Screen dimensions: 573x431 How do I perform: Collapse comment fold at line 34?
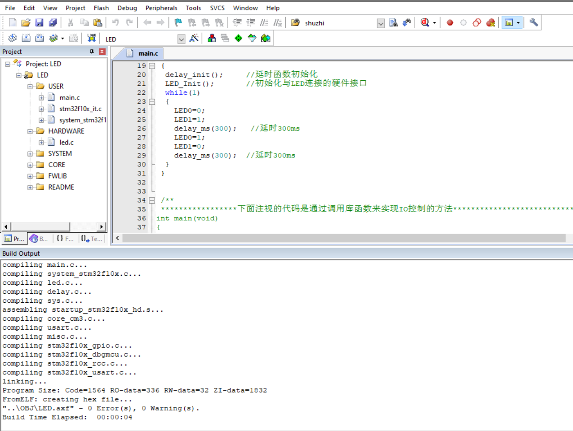click(x=152, y=200)
